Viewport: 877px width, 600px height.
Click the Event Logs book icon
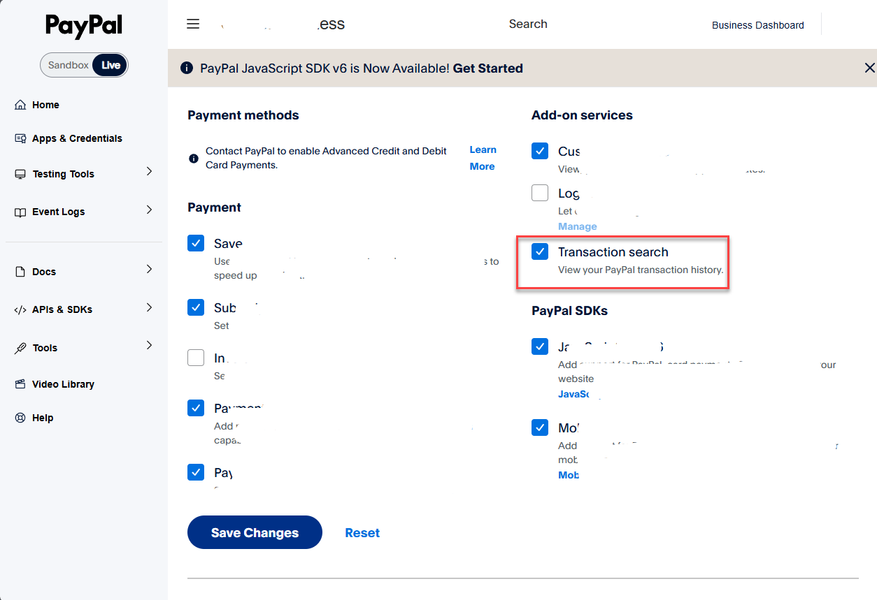pos(20,212)
